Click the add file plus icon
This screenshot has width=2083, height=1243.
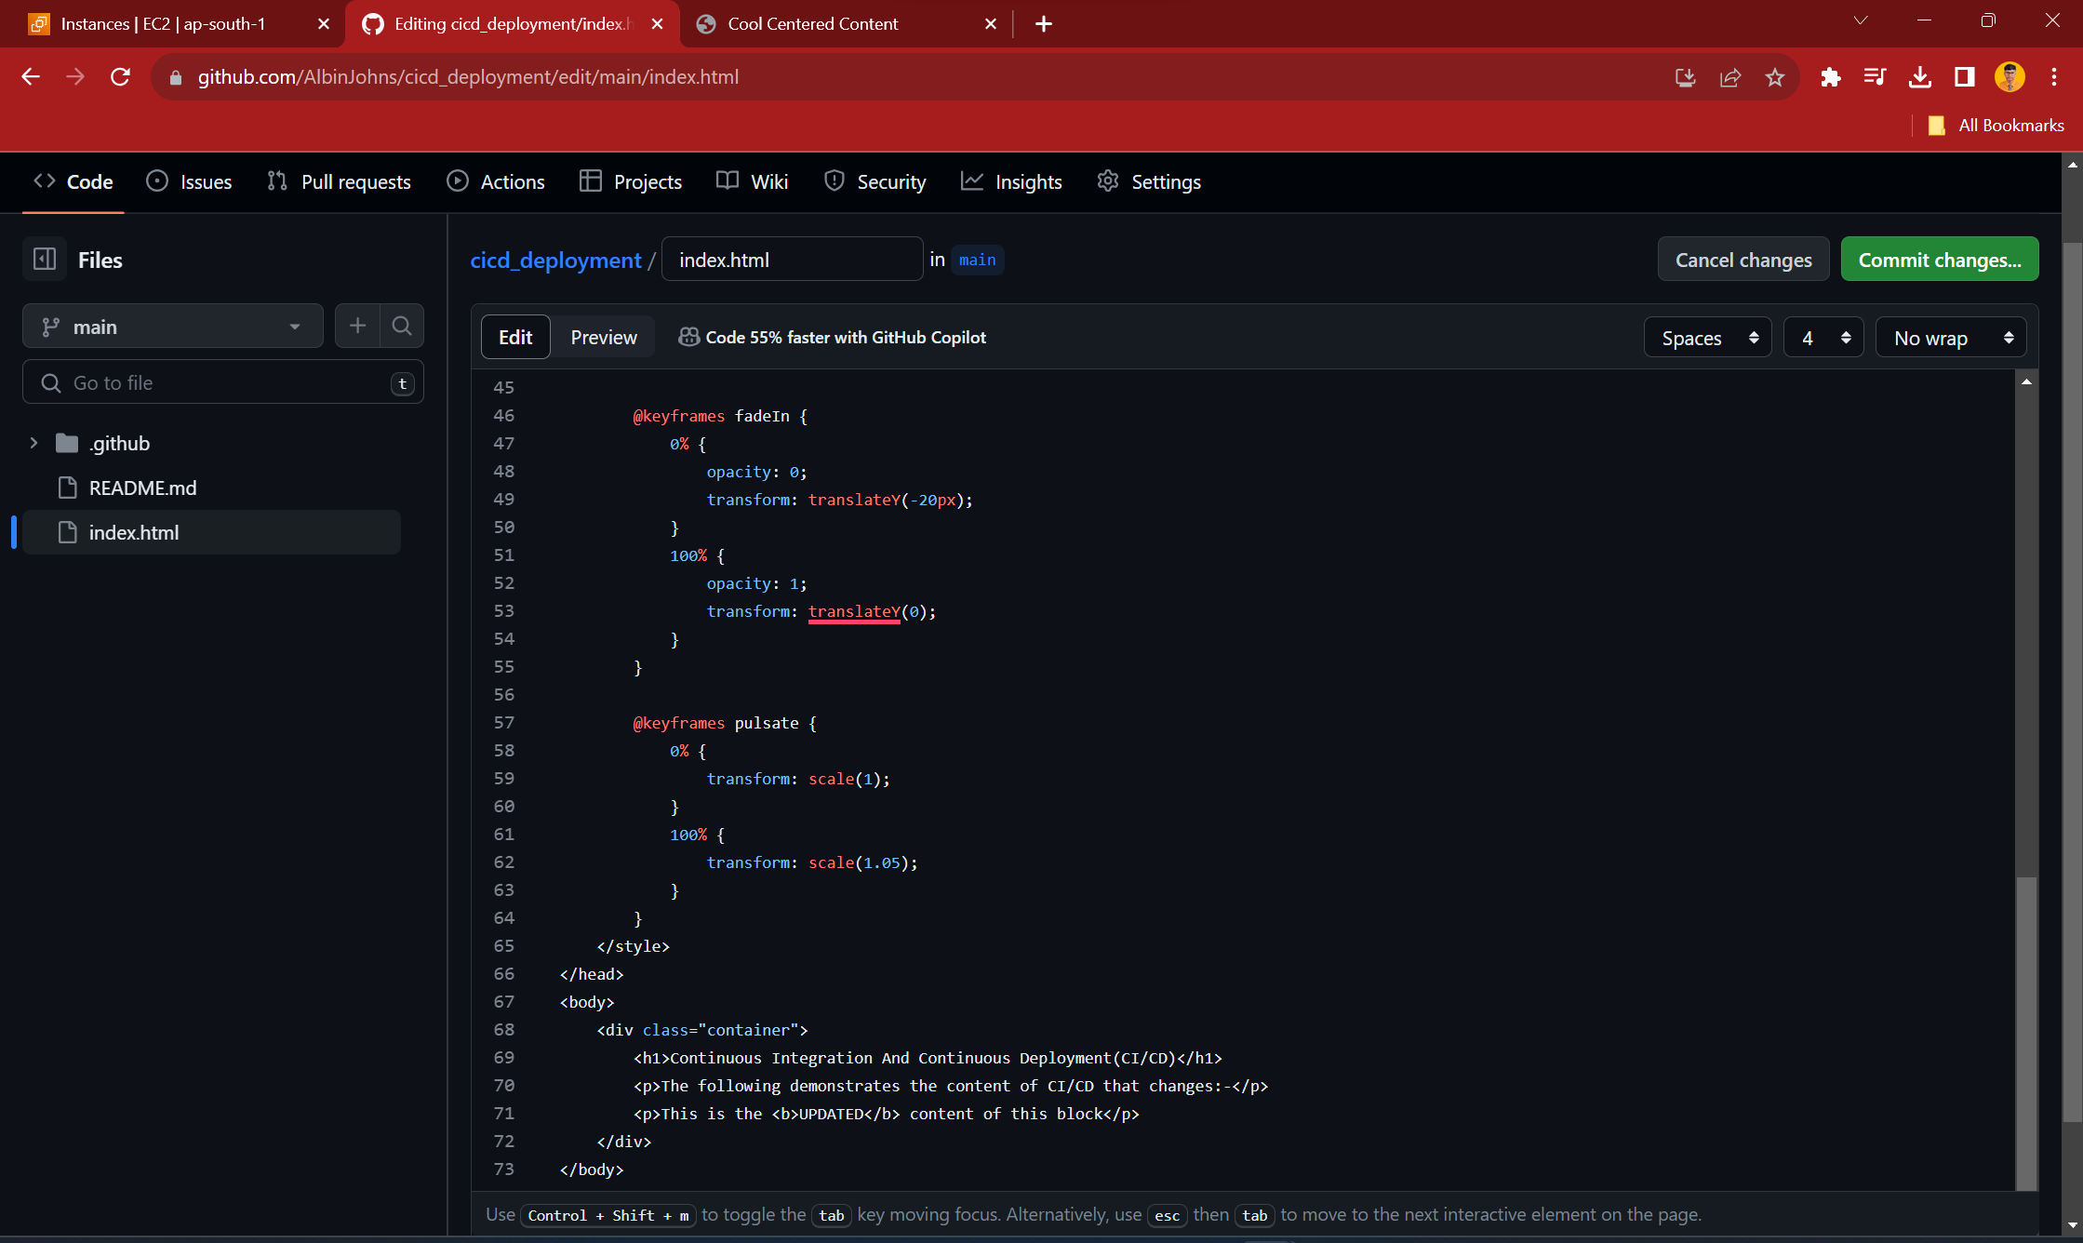(x=357, y=326)
